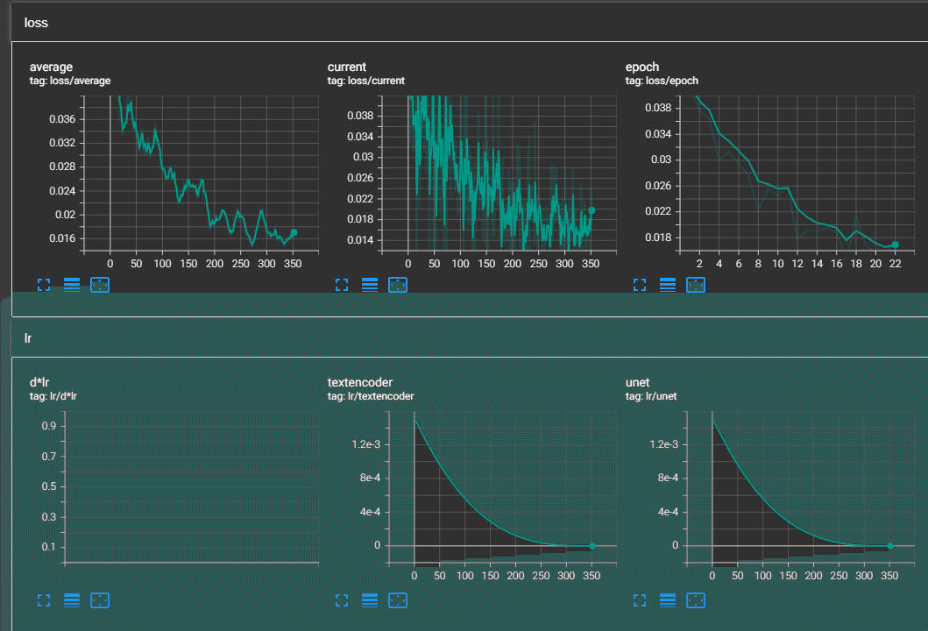Toggle log scale on lr/d*lr chart
This screenshot has width=928, height=631.
coord(72,600)
